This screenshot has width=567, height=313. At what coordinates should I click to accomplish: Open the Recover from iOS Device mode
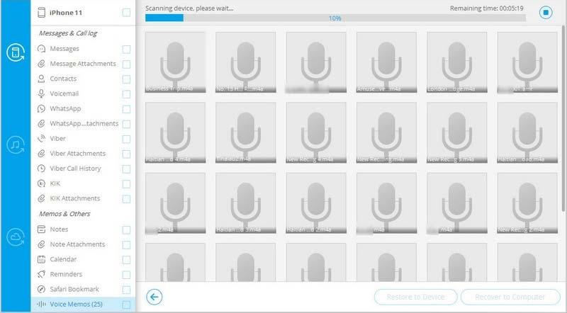tap(15, 52)
